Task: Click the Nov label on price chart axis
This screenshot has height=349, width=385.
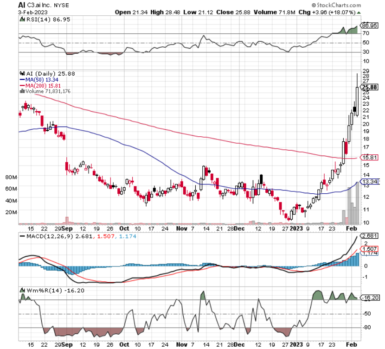Action: pyautogui.click(x=182, y=228)
